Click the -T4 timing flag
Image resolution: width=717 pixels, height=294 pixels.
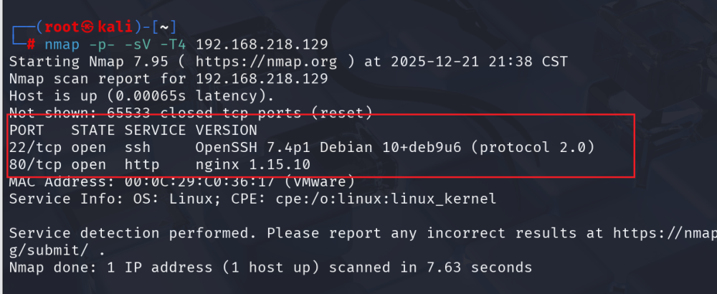pyautogui.click(x=174, y=44)
